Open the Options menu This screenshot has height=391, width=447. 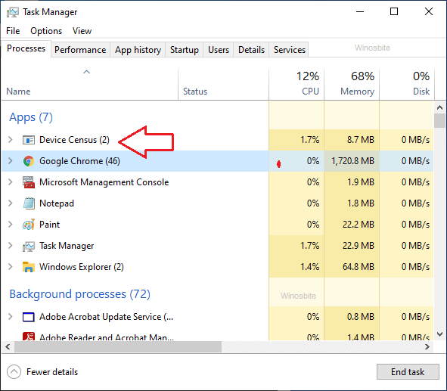pos(46,31)
